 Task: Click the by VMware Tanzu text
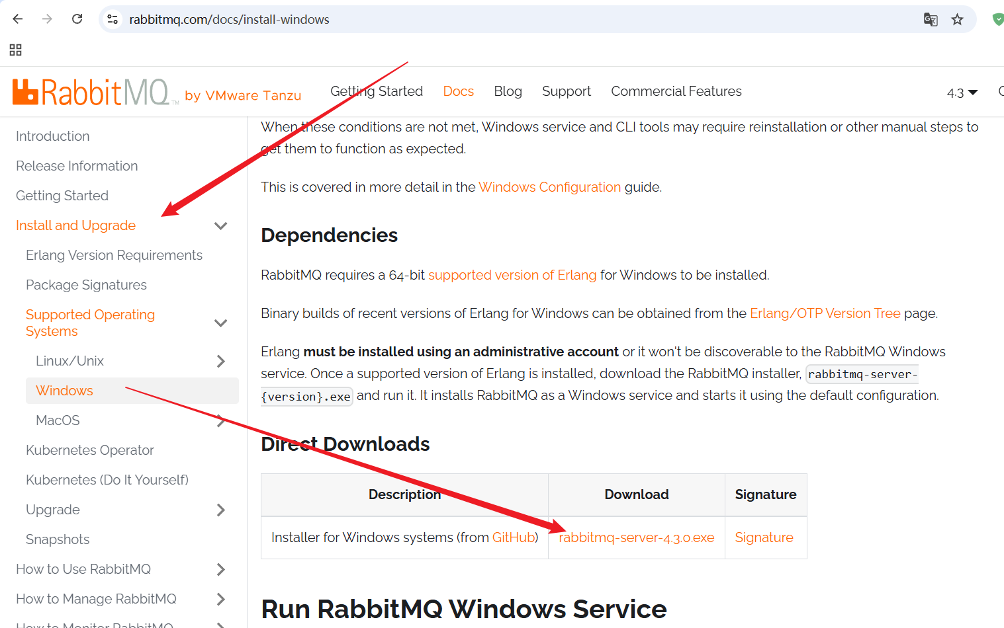tap(243, 95)
